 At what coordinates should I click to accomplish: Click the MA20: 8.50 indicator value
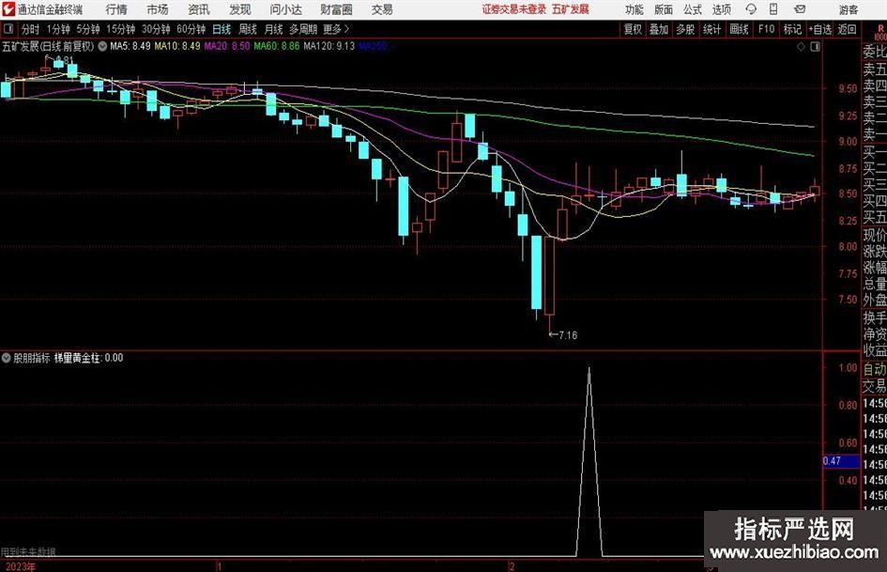pyautogui.click(x=227, y=46)
